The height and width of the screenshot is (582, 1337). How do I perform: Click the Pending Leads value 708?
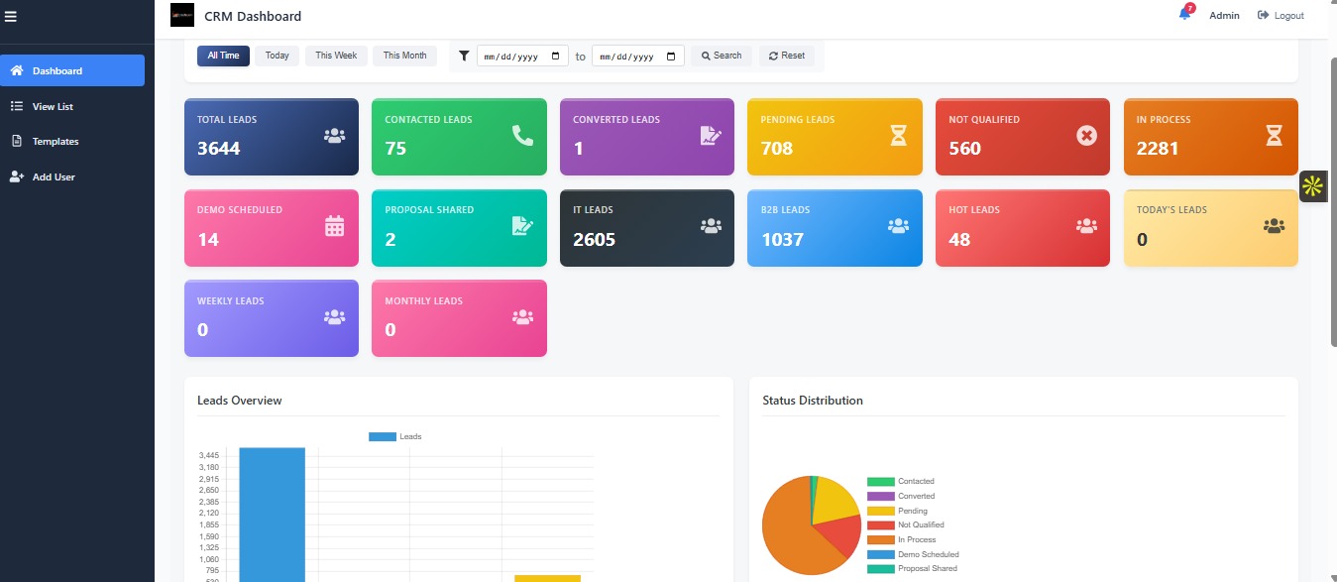777,149
